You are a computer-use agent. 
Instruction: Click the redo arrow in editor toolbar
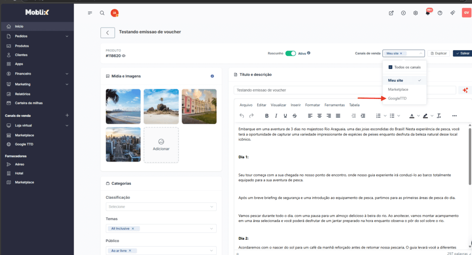251,116
